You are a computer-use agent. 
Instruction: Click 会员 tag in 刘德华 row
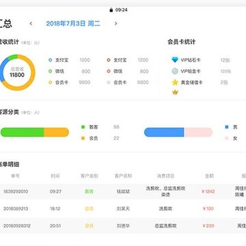click(x=89, y=226)
